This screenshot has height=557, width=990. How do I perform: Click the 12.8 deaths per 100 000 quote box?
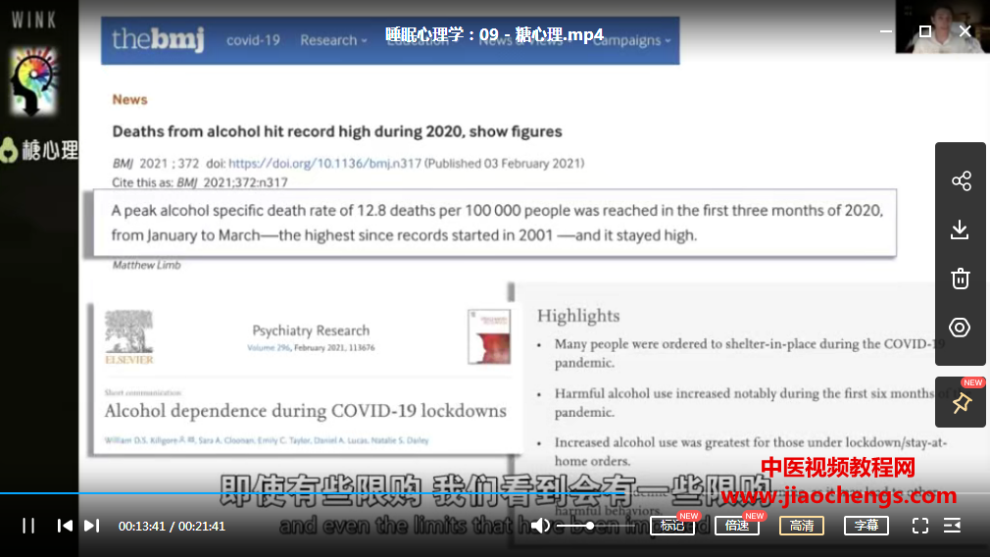pyautogui.click(x=495, y=223)
